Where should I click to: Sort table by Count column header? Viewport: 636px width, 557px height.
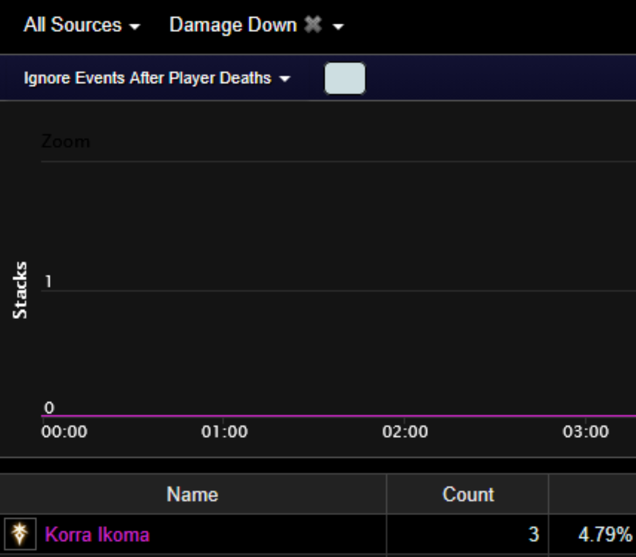[x=468, y=494]
